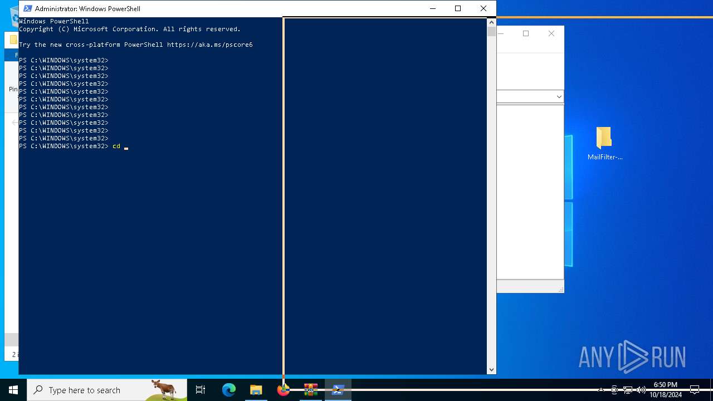
Task: Click the 'Copyright (C) Microsoft Corporation' line
Action: pyautogui.click(x=130, y=29)
